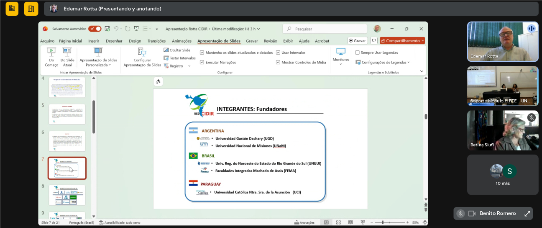Switch to the Inserir tab
This screenshot has width=542, height=228.
point(94,41)
